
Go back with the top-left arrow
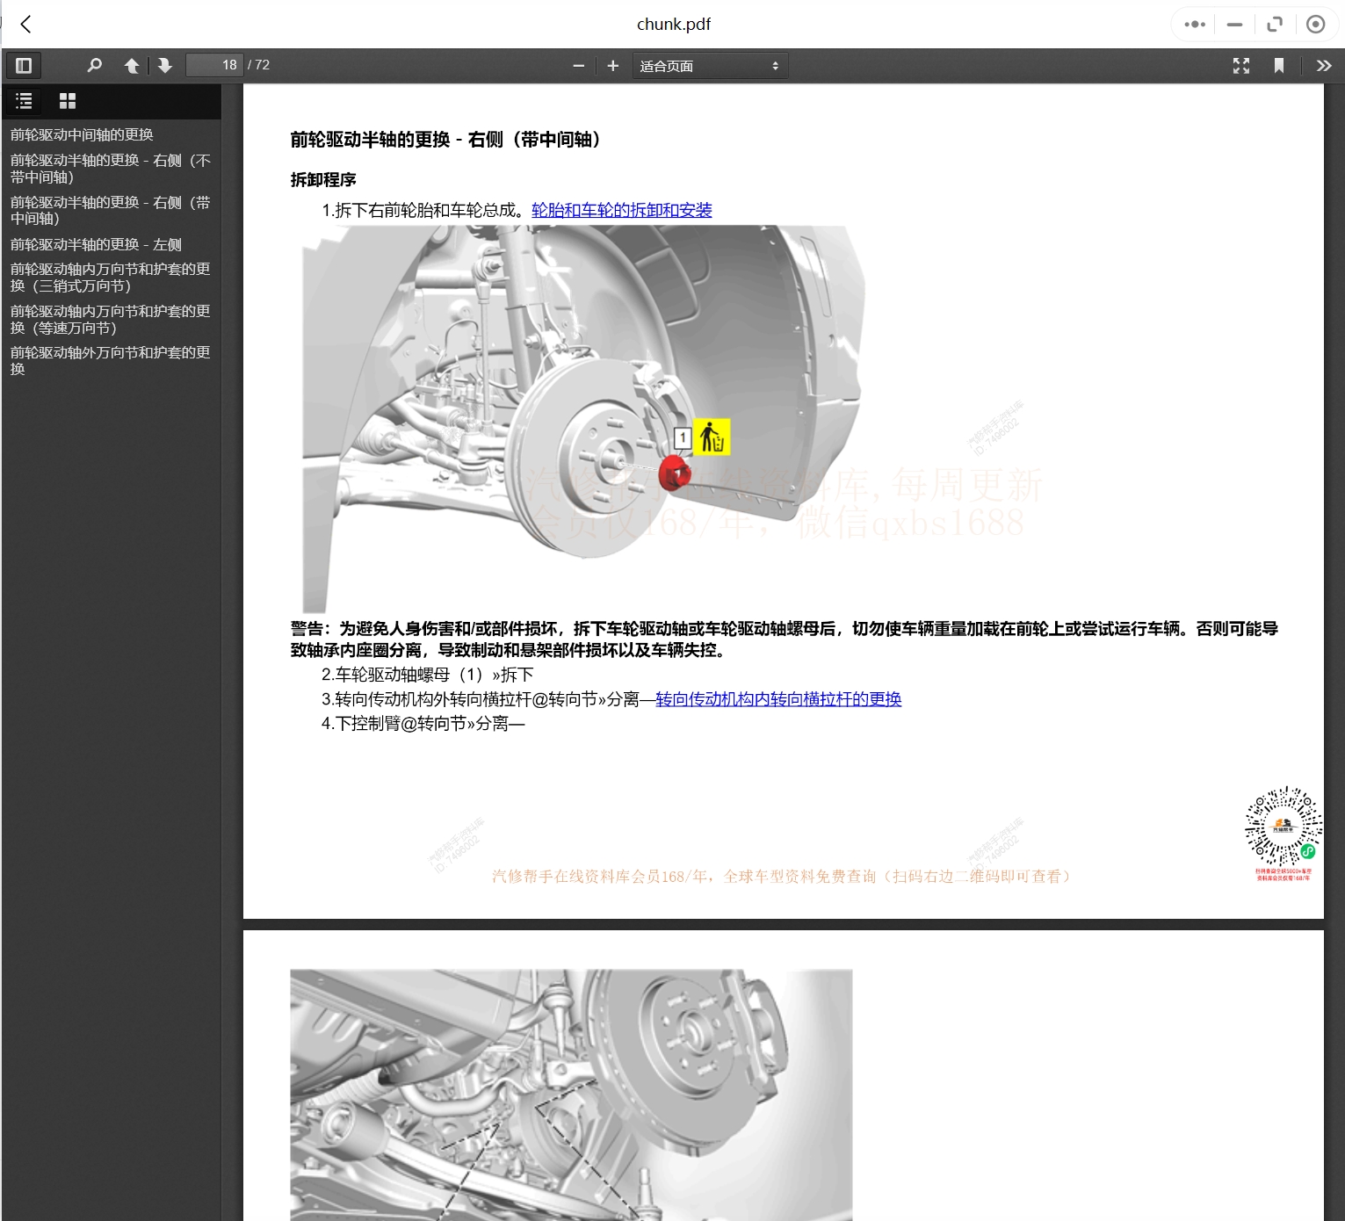pyautogui.click(x=26, y=25)
